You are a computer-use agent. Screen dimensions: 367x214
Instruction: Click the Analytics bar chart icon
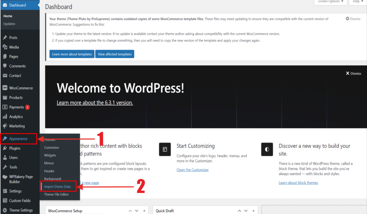(x=5, y=117)
